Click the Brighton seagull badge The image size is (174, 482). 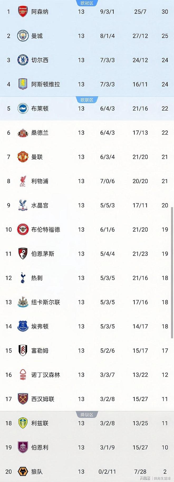(23, 108)
